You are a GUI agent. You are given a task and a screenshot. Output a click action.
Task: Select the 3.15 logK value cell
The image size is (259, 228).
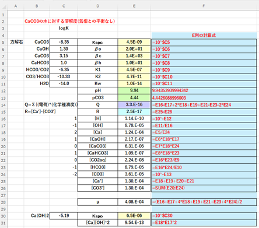point(64,56)
